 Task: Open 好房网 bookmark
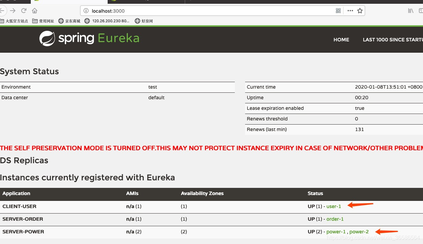pos(144,21)
